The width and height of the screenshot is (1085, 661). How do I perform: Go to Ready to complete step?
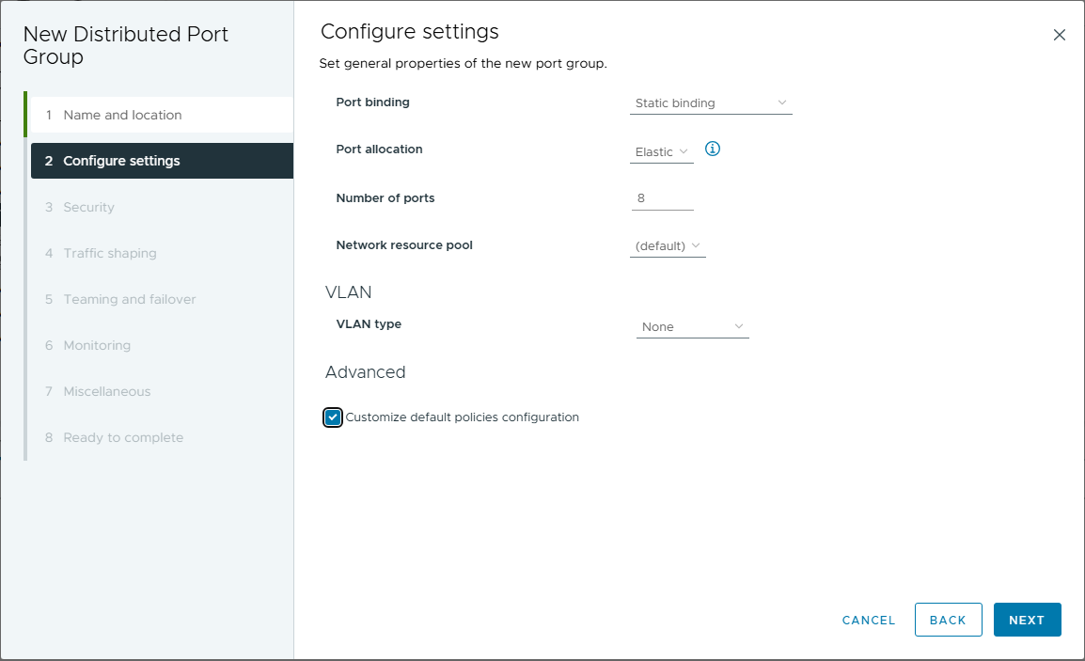click(123, 437)
